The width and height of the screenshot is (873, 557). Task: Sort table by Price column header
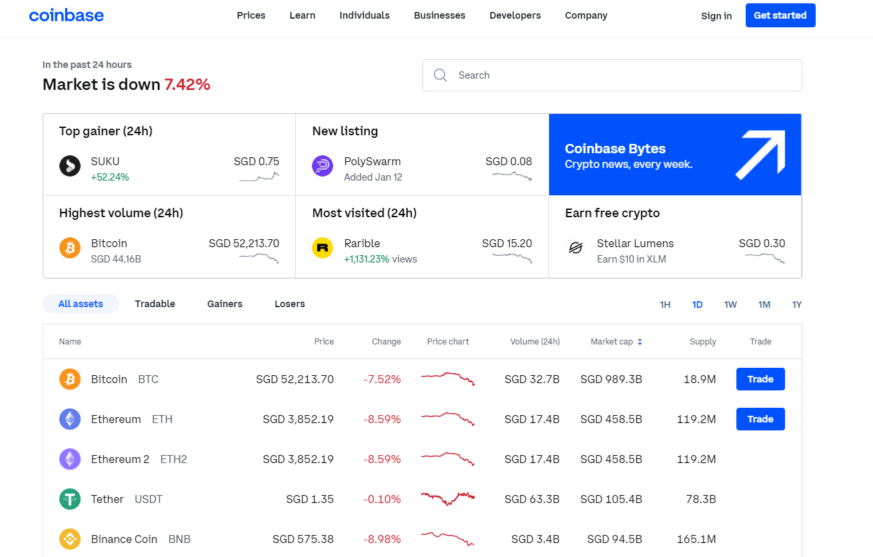(324, 342)
